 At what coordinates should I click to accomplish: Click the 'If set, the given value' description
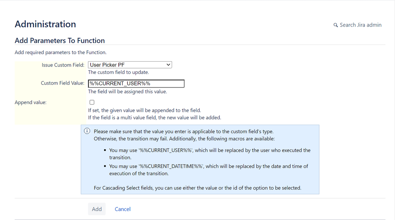coord(145,110)
